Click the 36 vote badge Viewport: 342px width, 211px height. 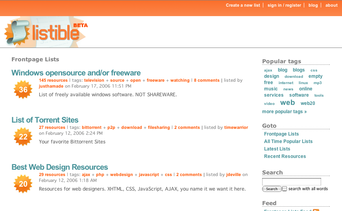[23, 90]
